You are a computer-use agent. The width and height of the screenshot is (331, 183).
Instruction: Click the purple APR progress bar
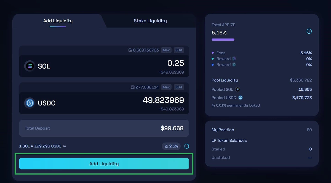[223, 40]
